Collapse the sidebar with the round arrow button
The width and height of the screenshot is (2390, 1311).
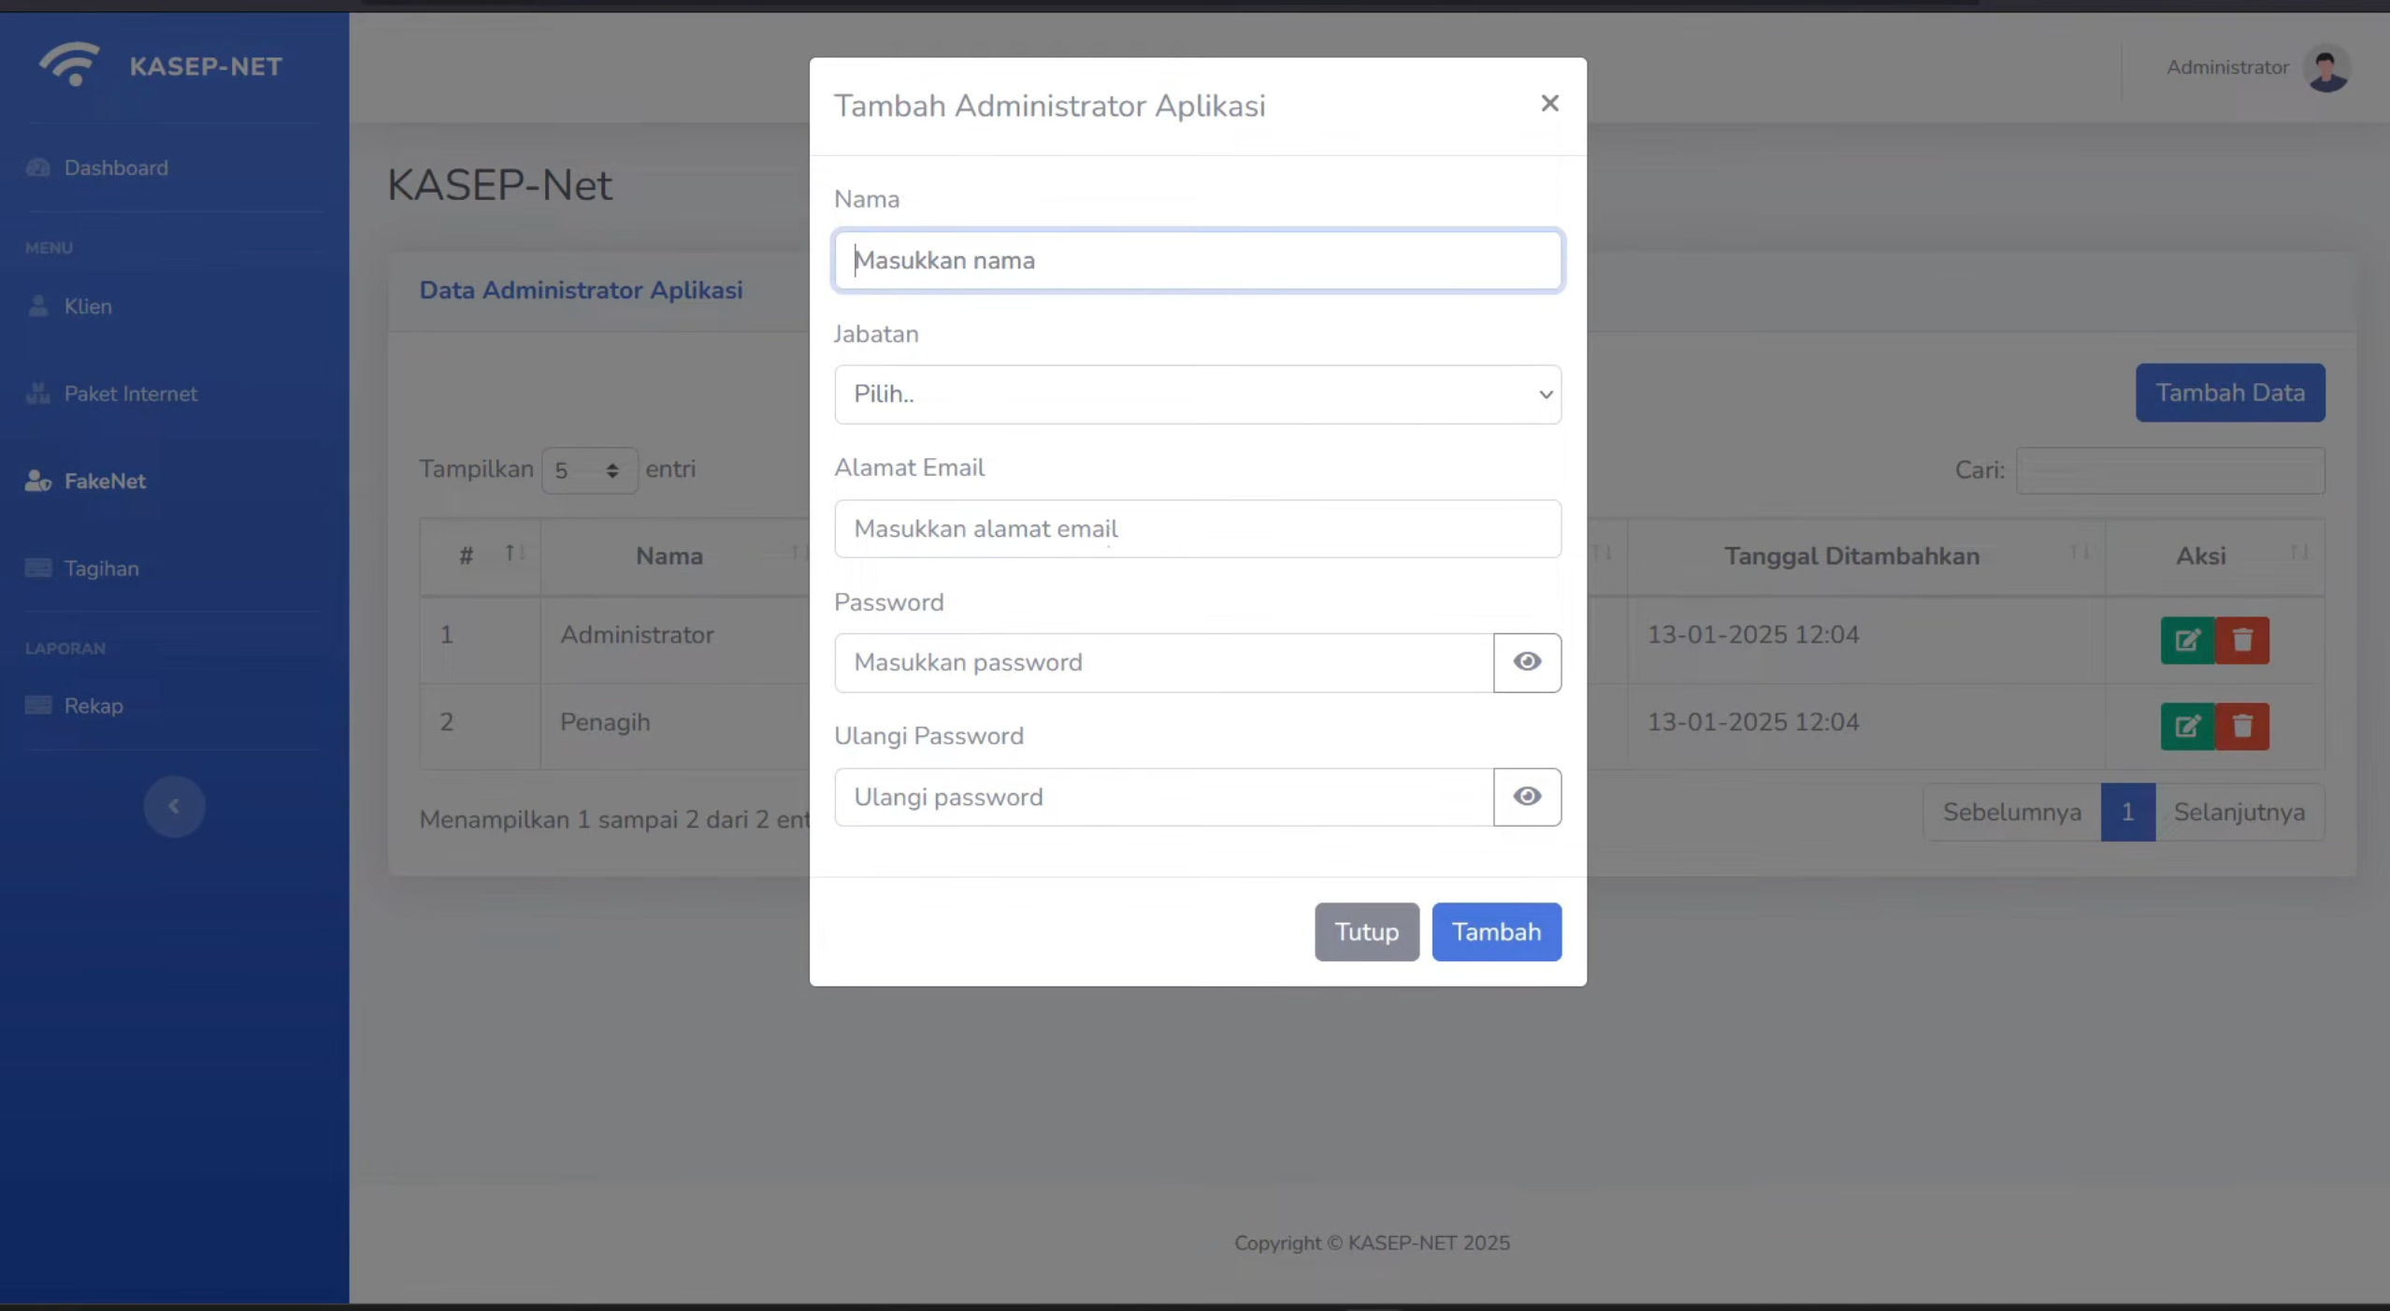(x=174, y=806)
